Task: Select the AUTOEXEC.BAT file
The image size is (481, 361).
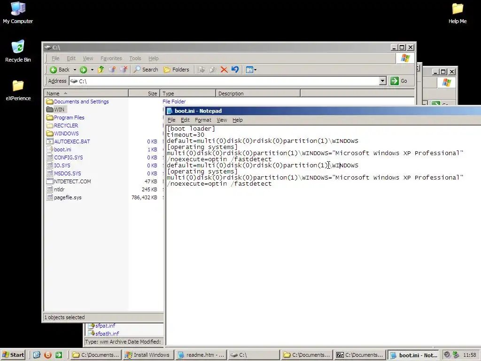Action: click(68, 141)
